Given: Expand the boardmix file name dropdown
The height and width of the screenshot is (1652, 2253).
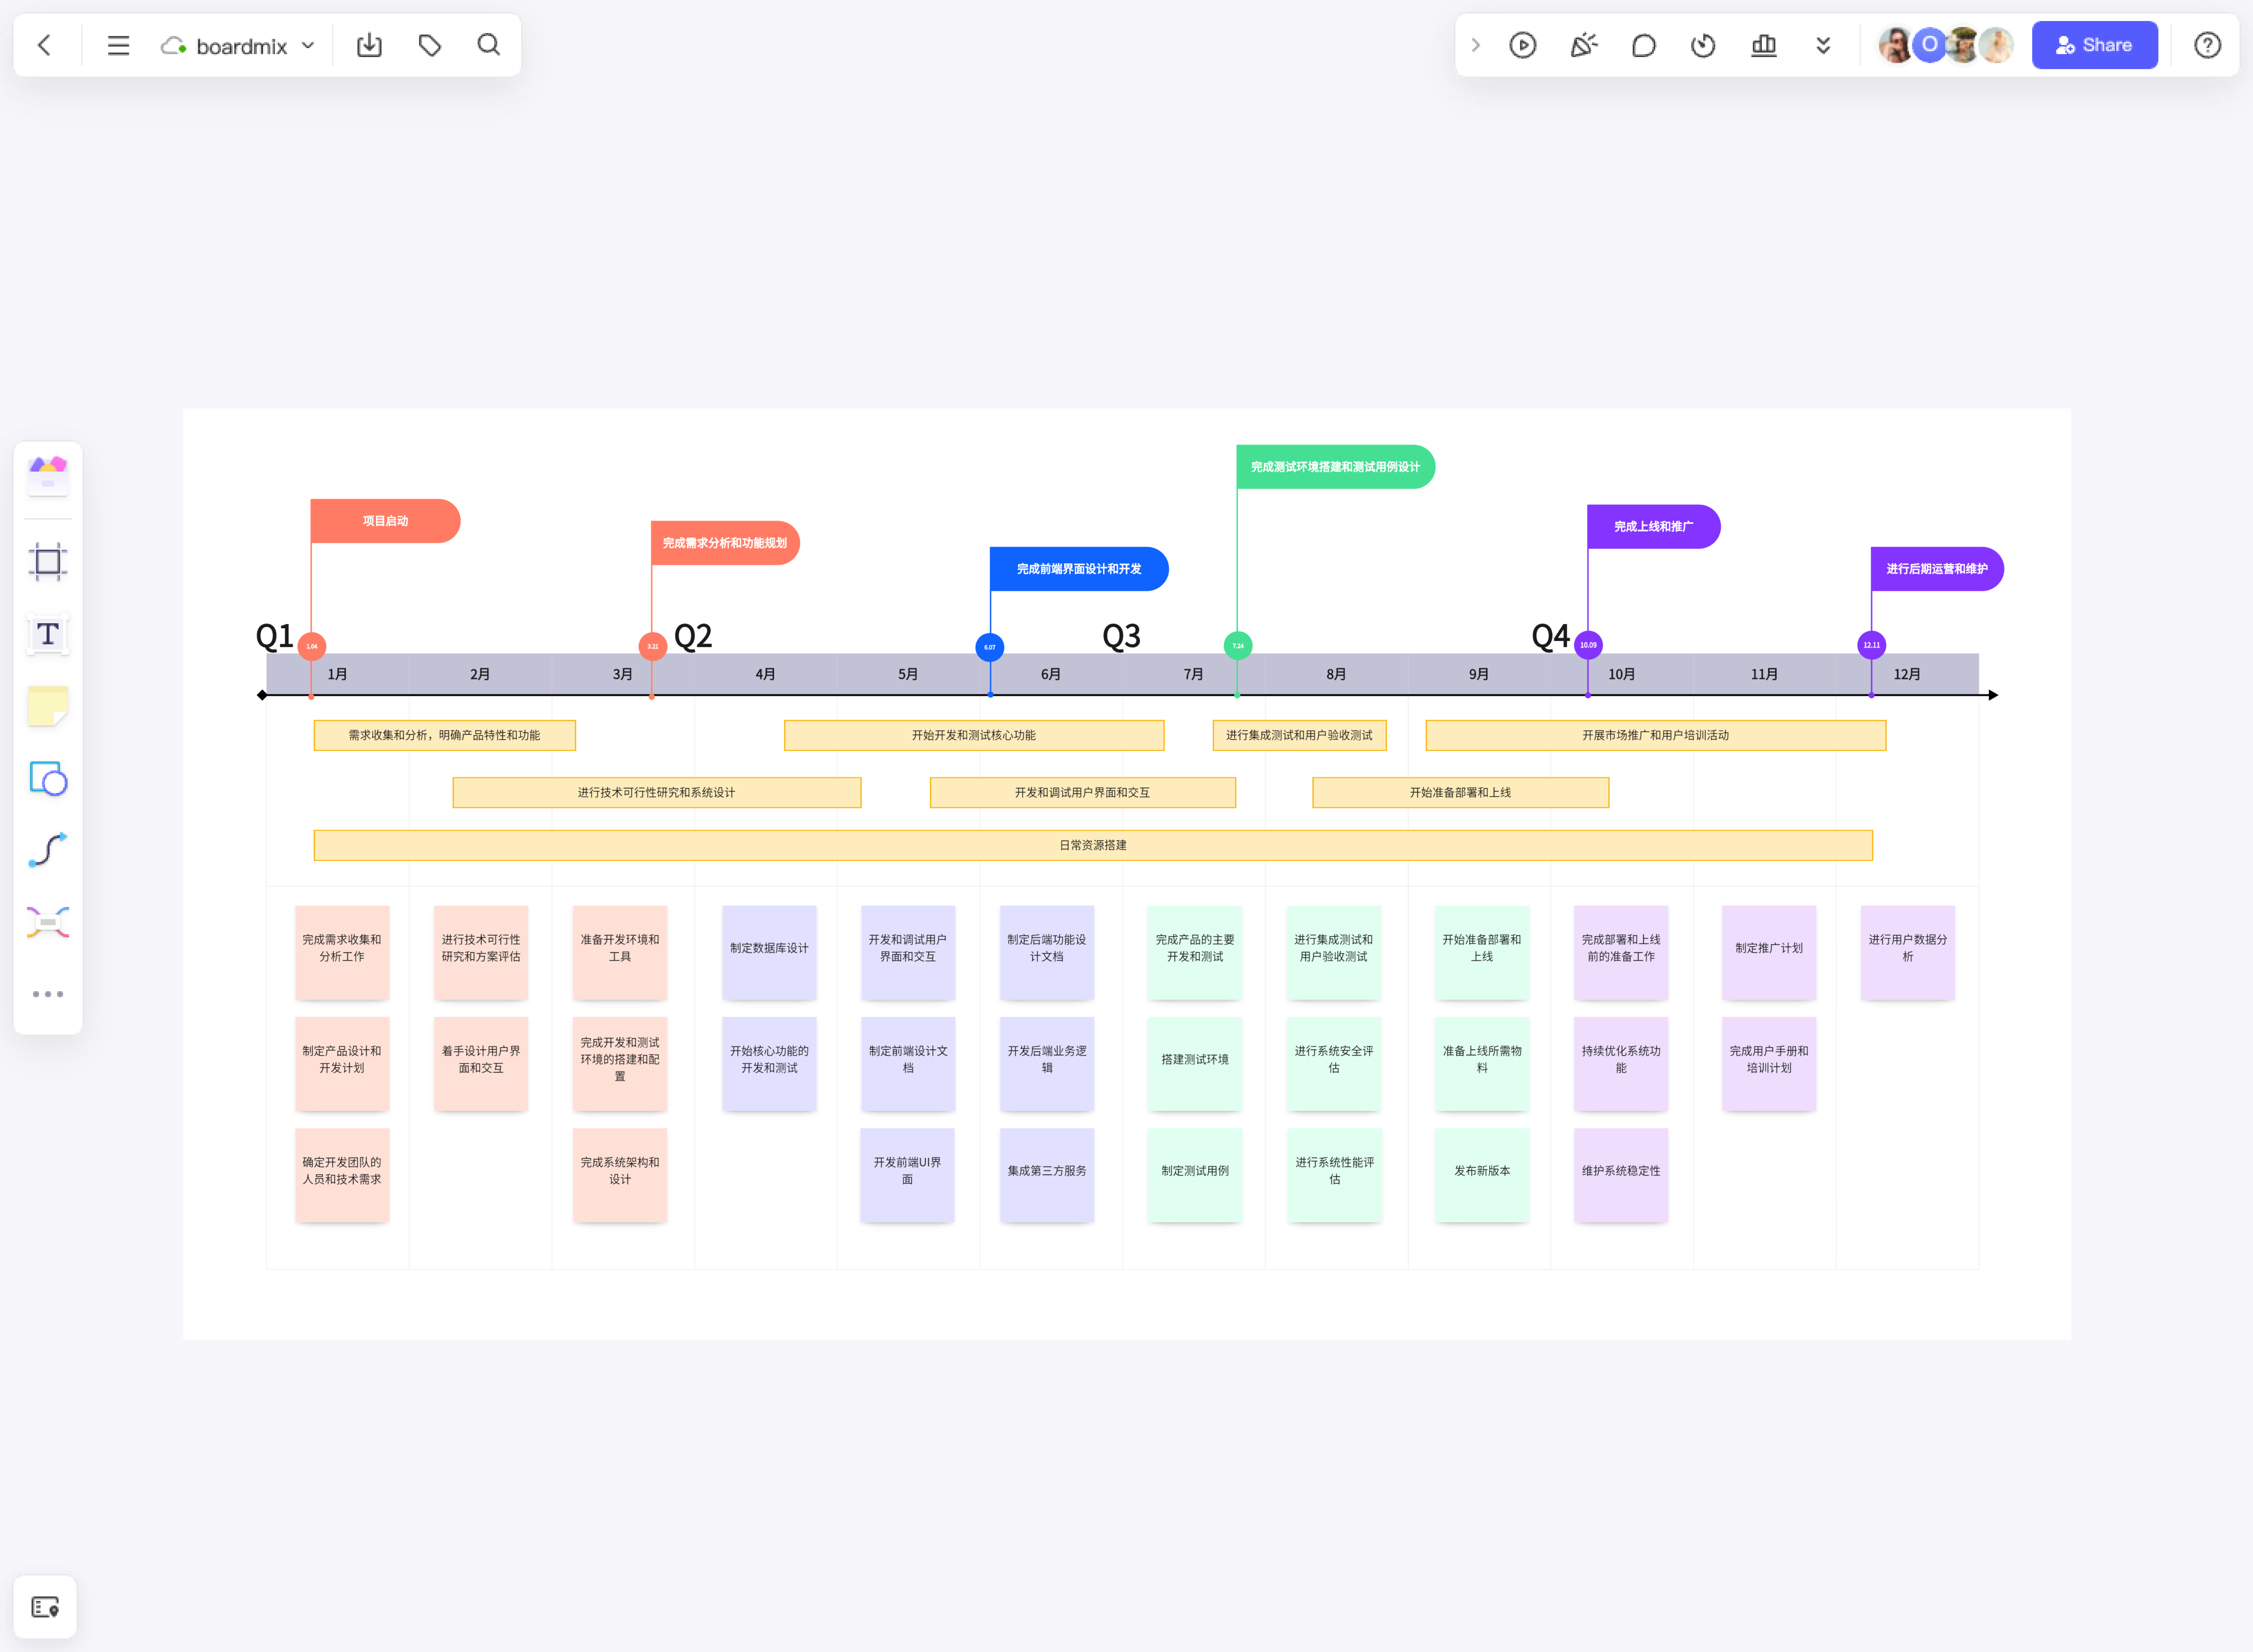Looking at the screenshot, I should (308, 45).
